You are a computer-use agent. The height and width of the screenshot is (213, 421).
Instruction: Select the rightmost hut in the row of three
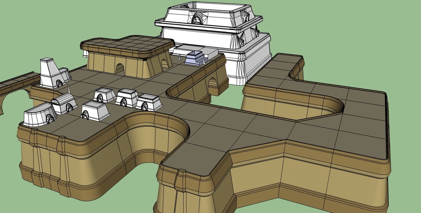pos(149,102)
